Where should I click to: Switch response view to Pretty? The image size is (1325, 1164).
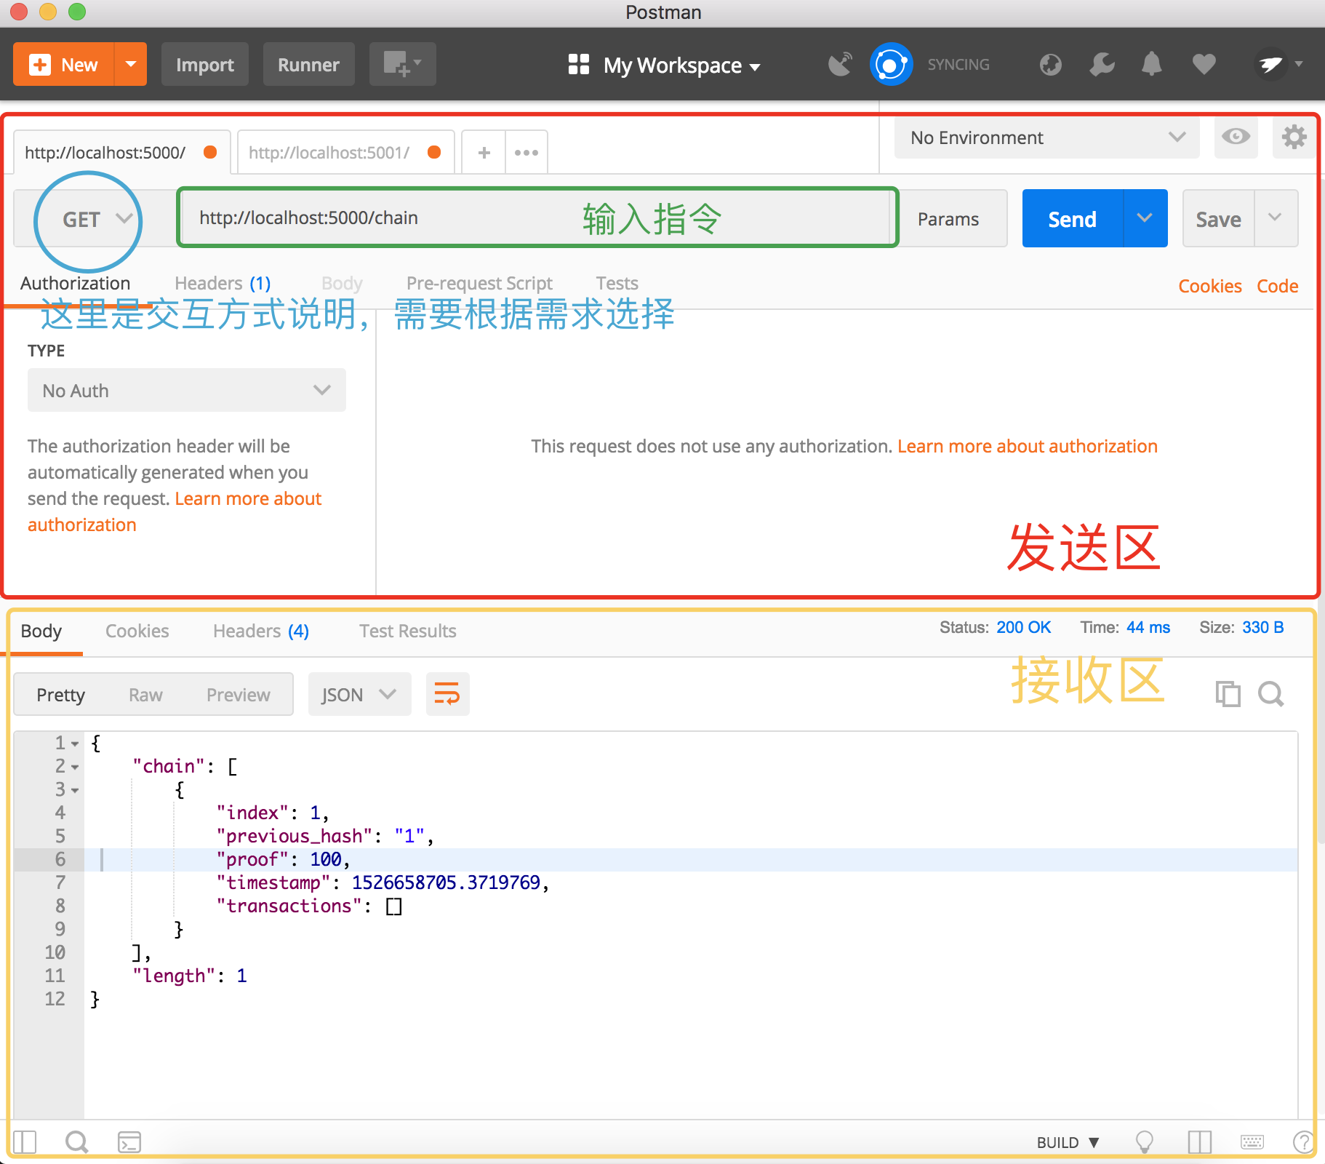(60, 695)
